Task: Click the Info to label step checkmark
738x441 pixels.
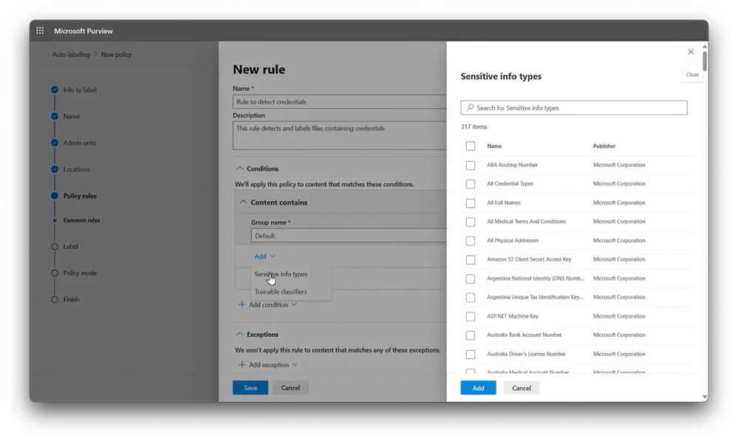Action: pos(55,89)
